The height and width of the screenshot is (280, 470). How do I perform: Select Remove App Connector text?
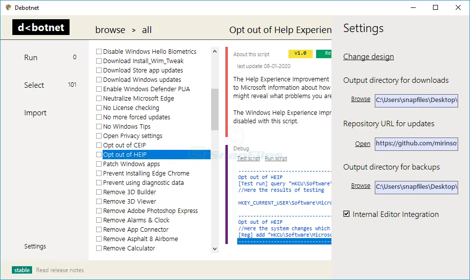[136, 230]
